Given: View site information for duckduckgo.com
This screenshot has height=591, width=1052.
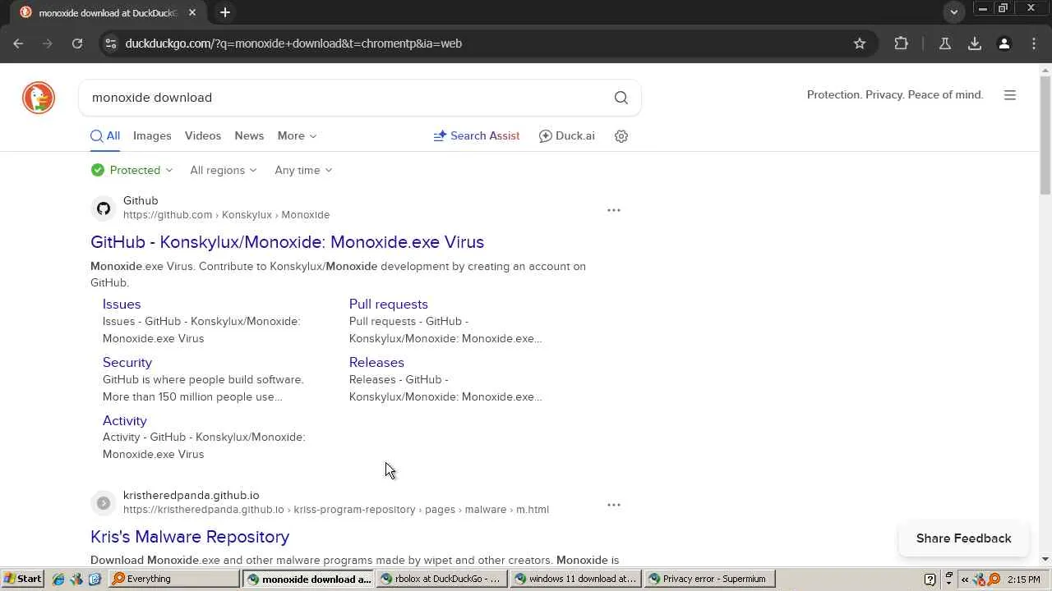Looking at the screenshot, I should pos(111,44).
